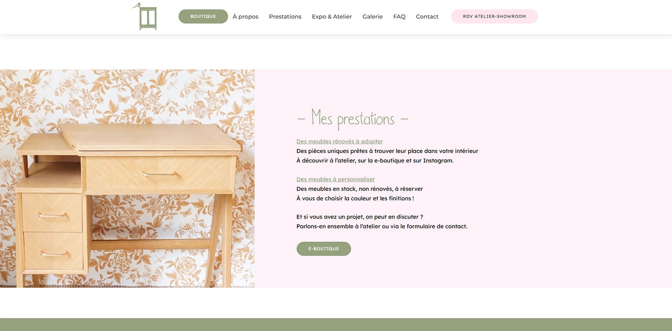672x331 pixels.
Task: Click the wooden desk photo
Action: [x=127, y=178]
